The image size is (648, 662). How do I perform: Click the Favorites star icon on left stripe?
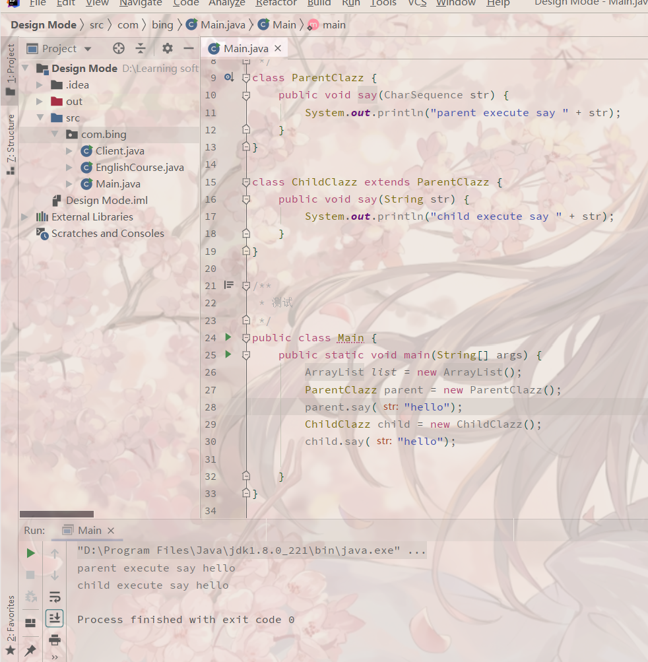(10, 651)
